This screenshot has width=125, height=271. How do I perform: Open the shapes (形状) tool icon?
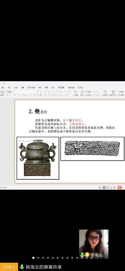pos(82,93)
